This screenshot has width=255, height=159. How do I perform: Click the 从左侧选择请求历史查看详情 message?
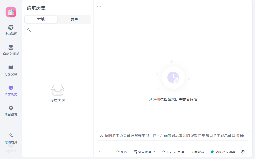click(173, 100)
